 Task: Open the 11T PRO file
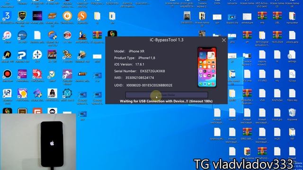point(262,74)
